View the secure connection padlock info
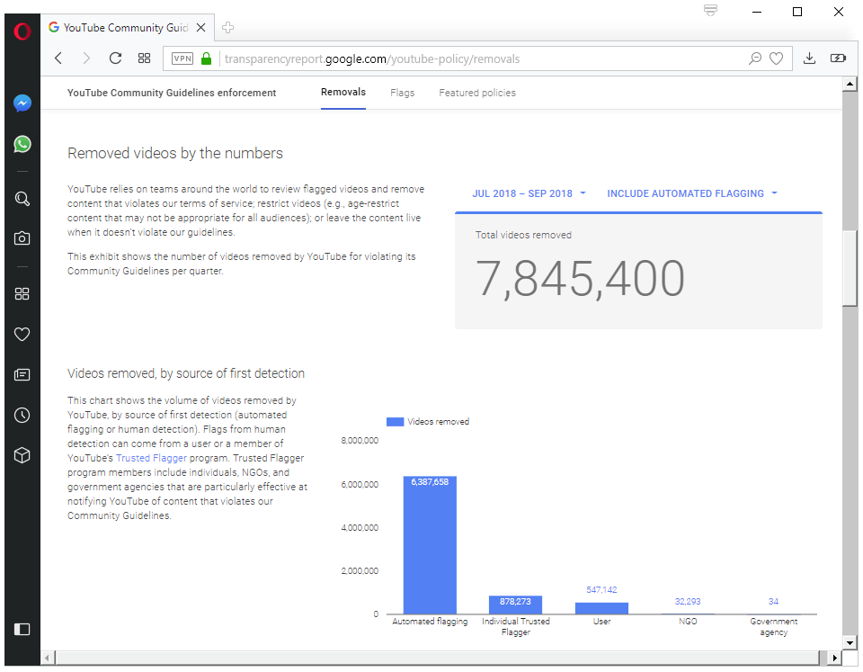Screen dimensions: 863x672 (207, 58)
